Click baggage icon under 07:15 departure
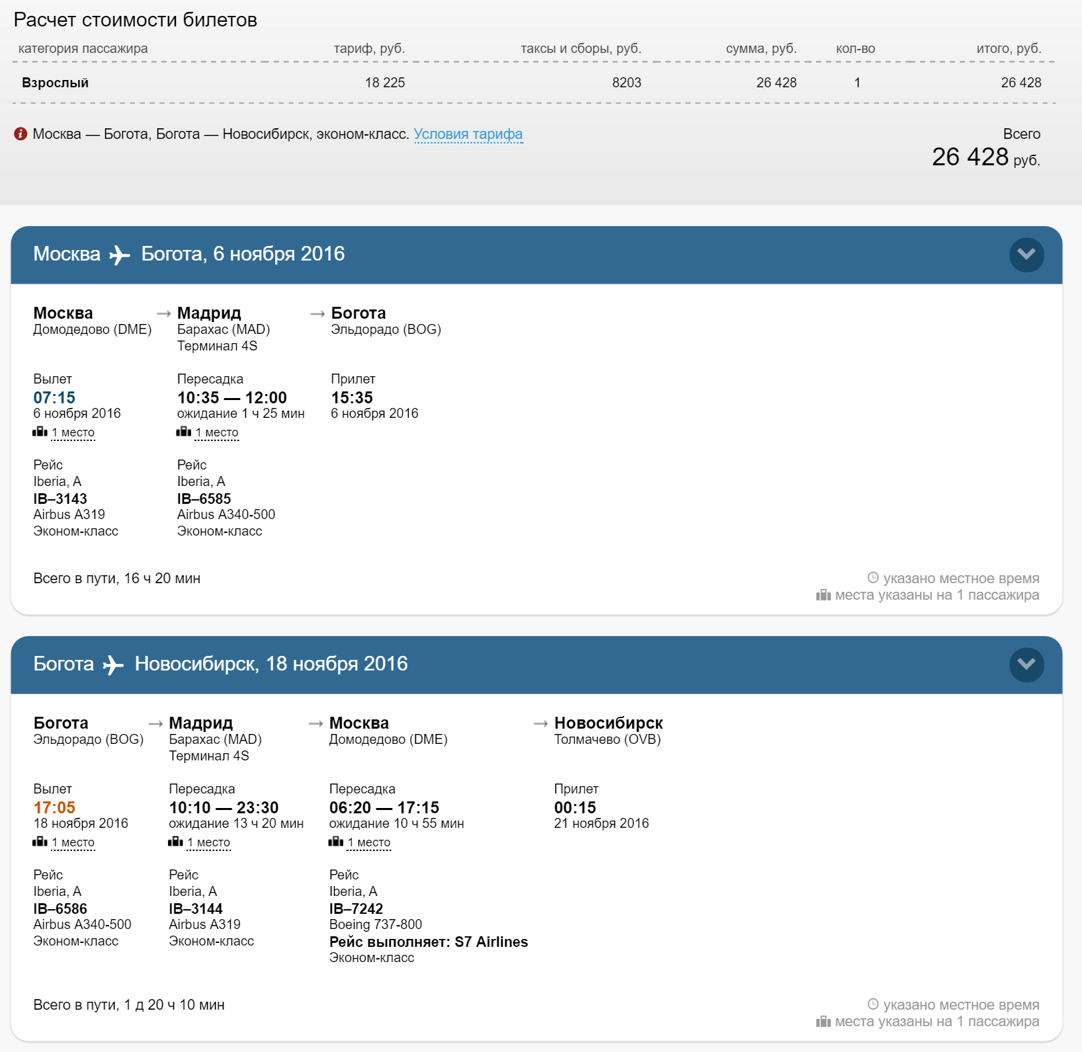Image resolution: width=1082 pixels, height=1052 pixels. (40, 432)
